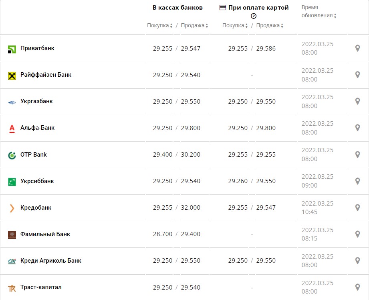Click the location pin for Альфа-Банк
The height and width of the screenshot is (300, 369).
pos(358,128)
